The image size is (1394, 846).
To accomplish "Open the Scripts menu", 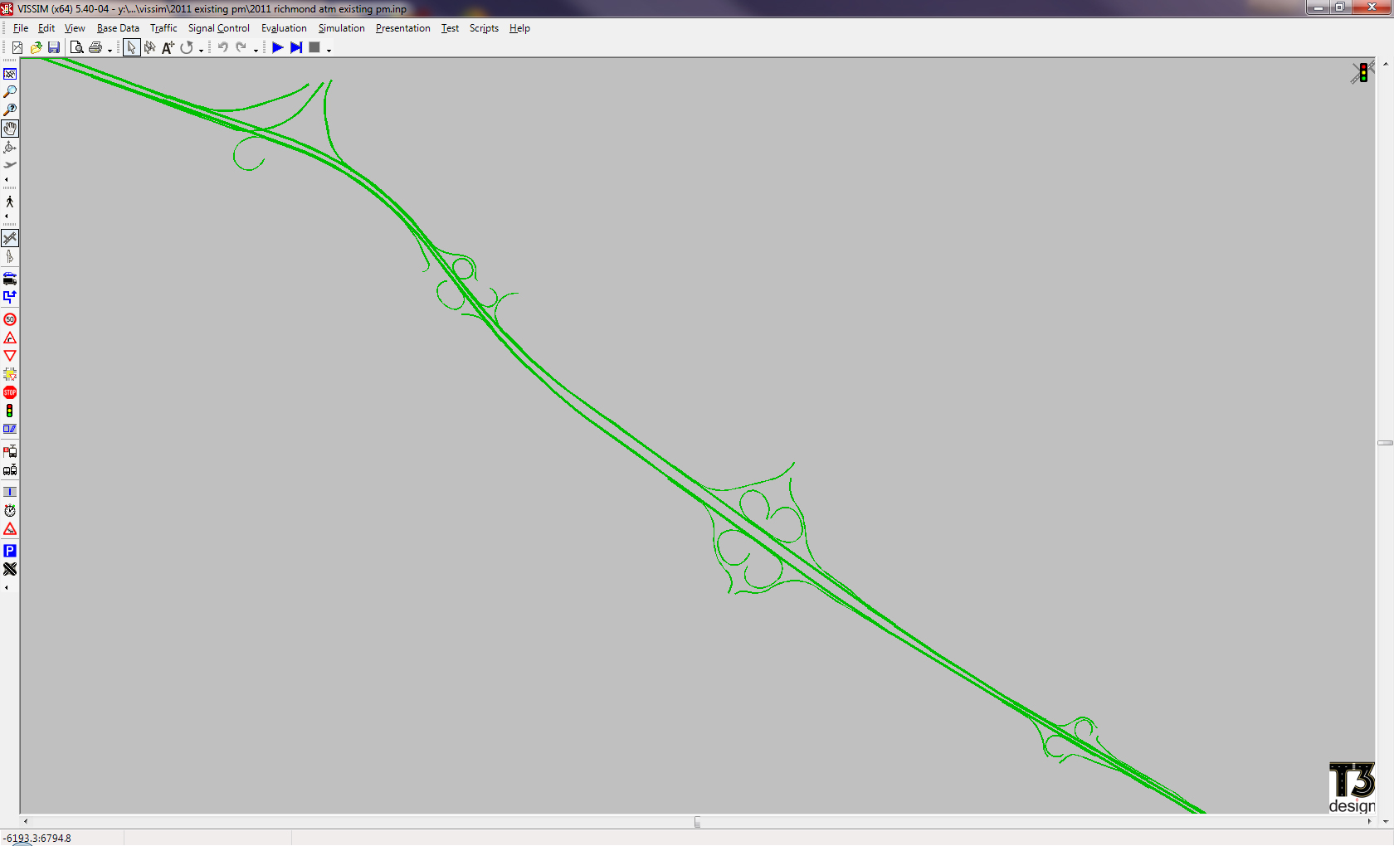I will click(x=484, y=28).
